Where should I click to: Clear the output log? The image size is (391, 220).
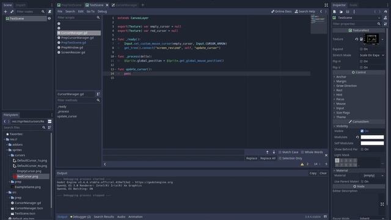(x=323, y=173)
